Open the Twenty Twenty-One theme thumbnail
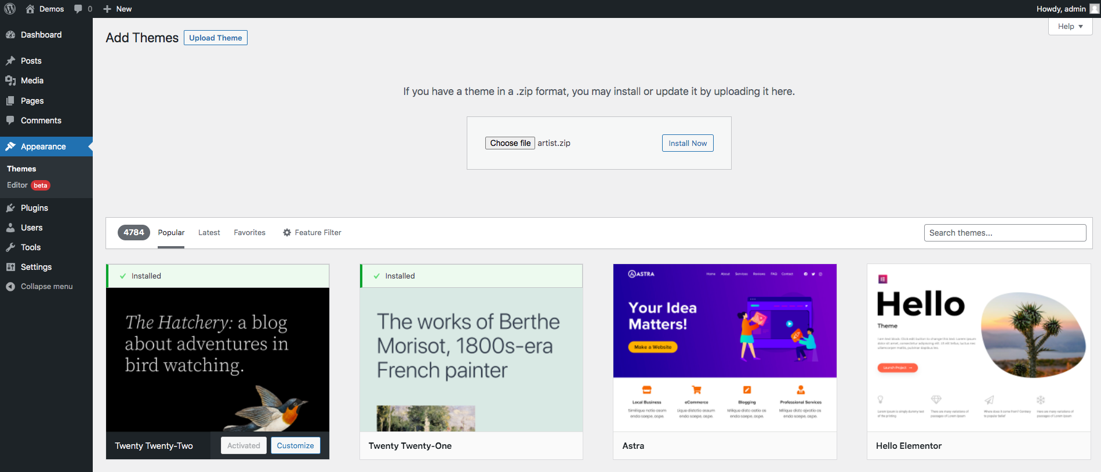 471,360
